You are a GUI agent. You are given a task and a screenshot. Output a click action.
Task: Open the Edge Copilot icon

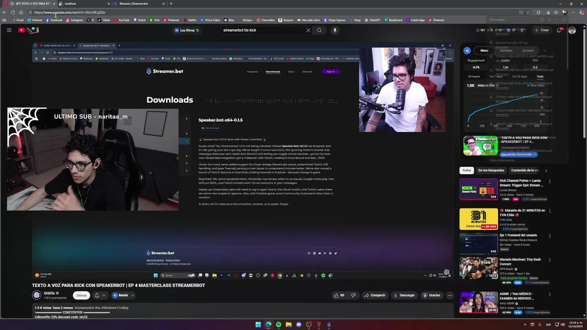click(x=581, y=12)
